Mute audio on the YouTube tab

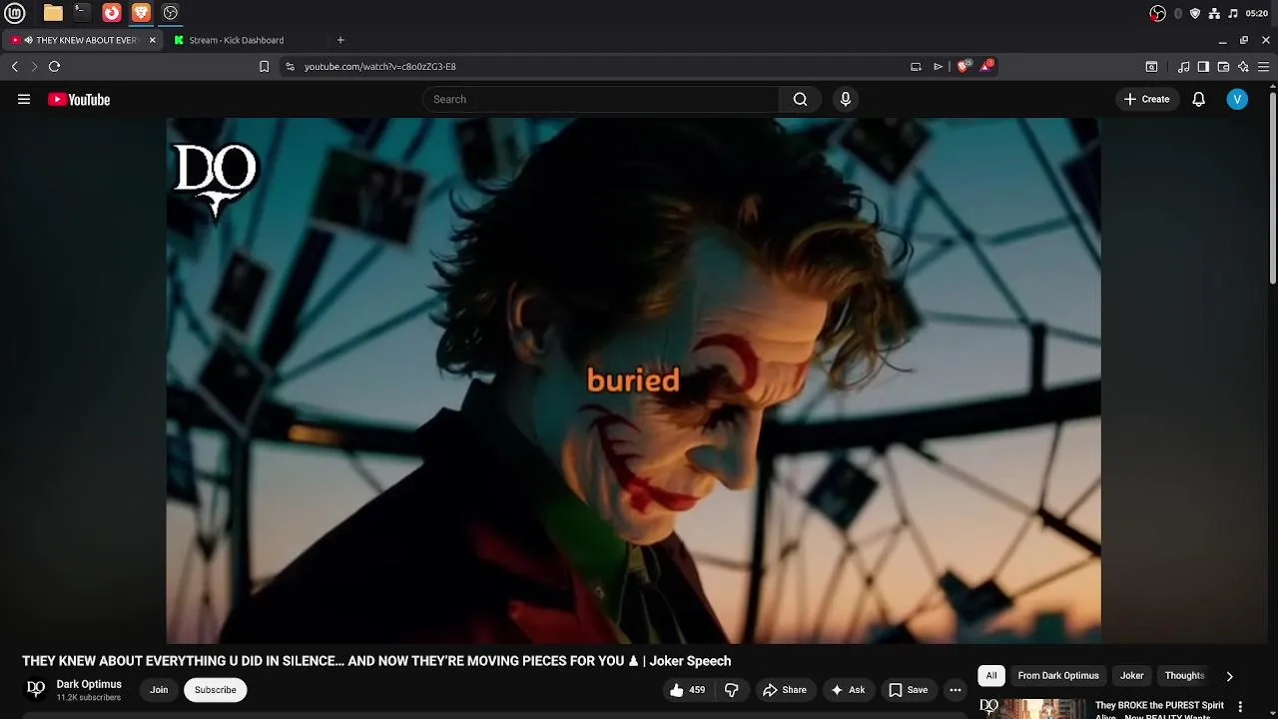point(28,40)
